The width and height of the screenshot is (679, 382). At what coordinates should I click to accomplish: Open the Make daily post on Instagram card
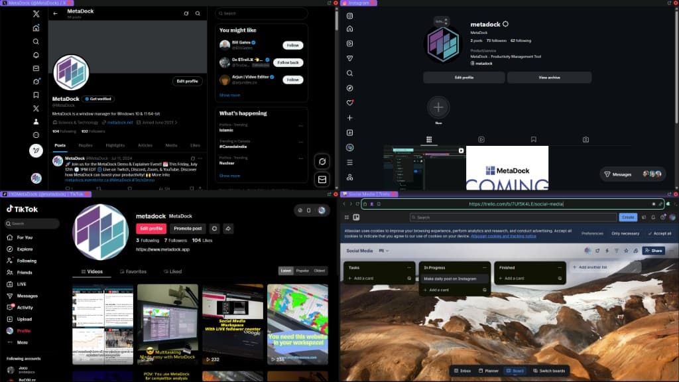point(450,279)
